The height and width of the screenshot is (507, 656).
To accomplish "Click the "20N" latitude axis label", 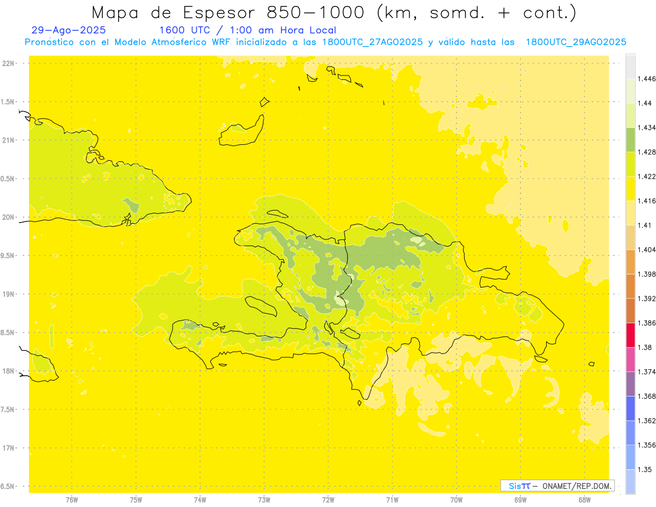I will (x=9, y=217).
